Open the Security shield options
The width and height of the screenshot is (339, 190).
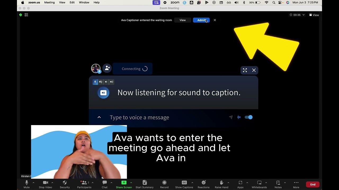(65, 184)
